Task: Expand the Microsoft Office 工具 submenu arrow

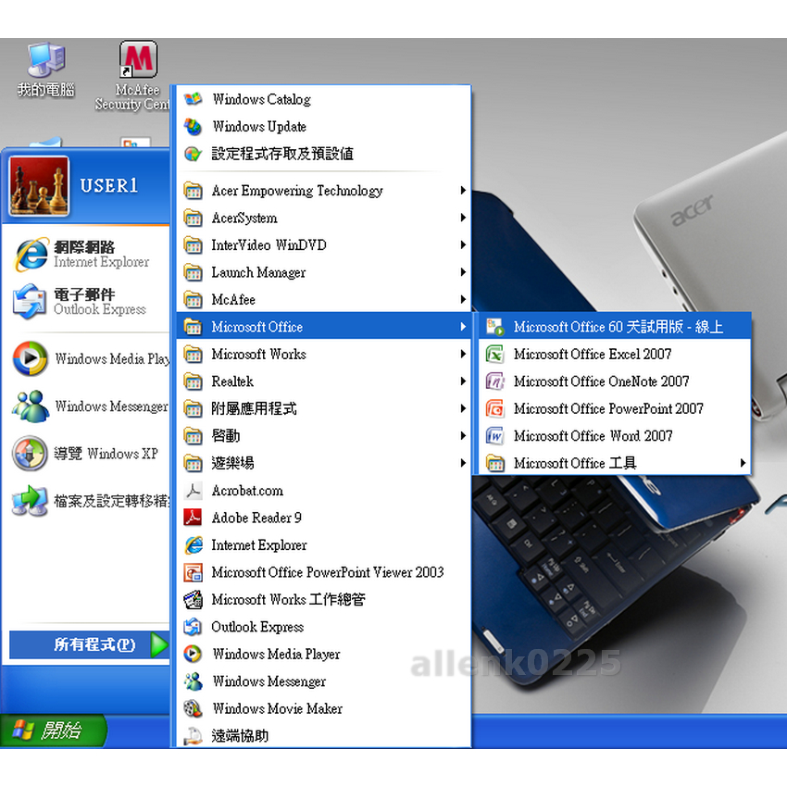Action: 743,463
